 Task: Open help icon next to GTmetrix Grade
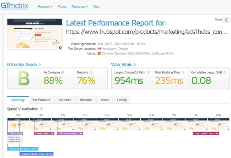tap(40, 64)
